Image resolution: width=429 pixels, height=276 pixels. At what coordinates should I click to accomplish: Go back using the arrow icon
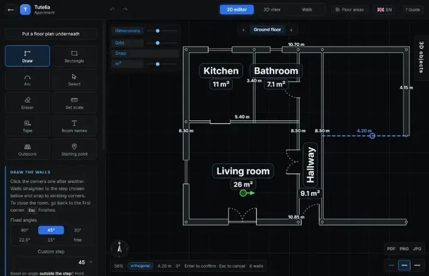(11, 10)
